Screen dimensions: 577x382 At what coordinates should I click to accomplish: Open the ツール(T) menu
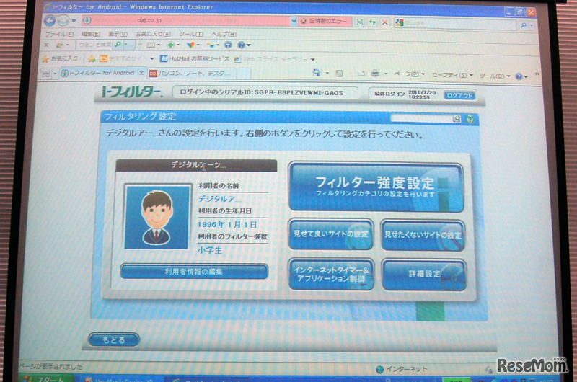point(190,34)
